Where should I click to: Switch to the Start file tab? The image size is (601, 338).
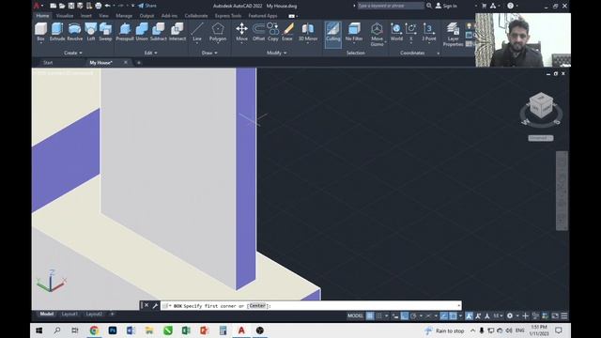[x=48, y=63]
